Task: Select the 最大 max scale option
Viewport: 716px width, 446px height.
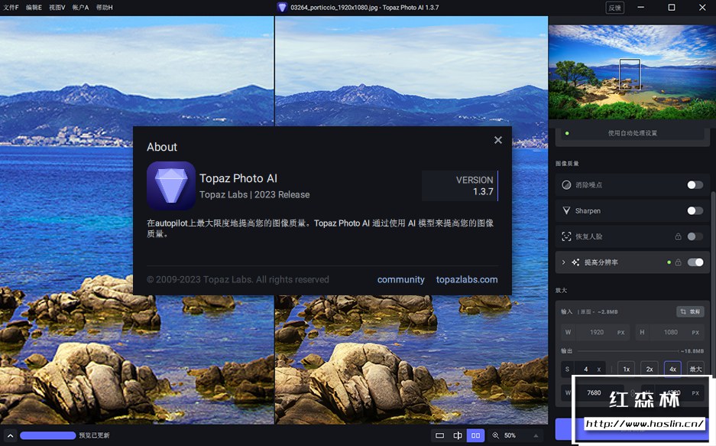Action: pyautogui.click(x=695, y=369)
